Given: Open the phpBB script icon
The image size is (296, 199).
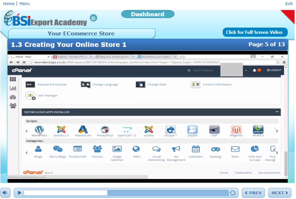Looking at the screenshot, I should 192,131.
